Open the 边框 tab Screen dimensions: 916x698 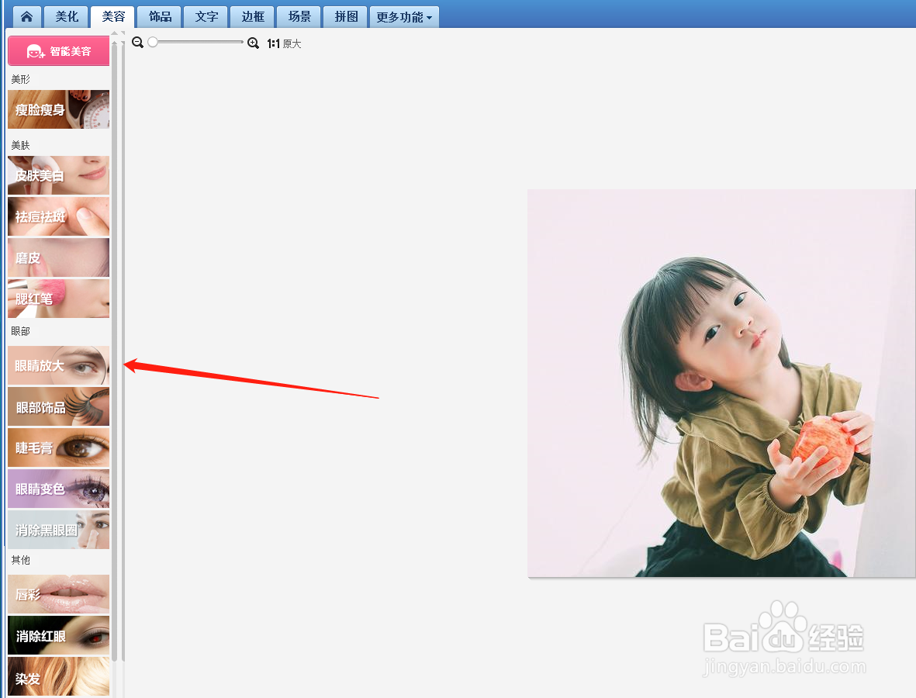click(x=252, y=17)
